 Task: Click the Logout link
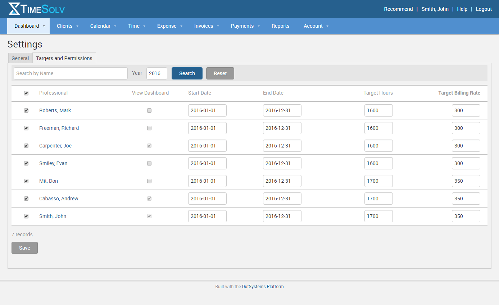coord(484,9)
